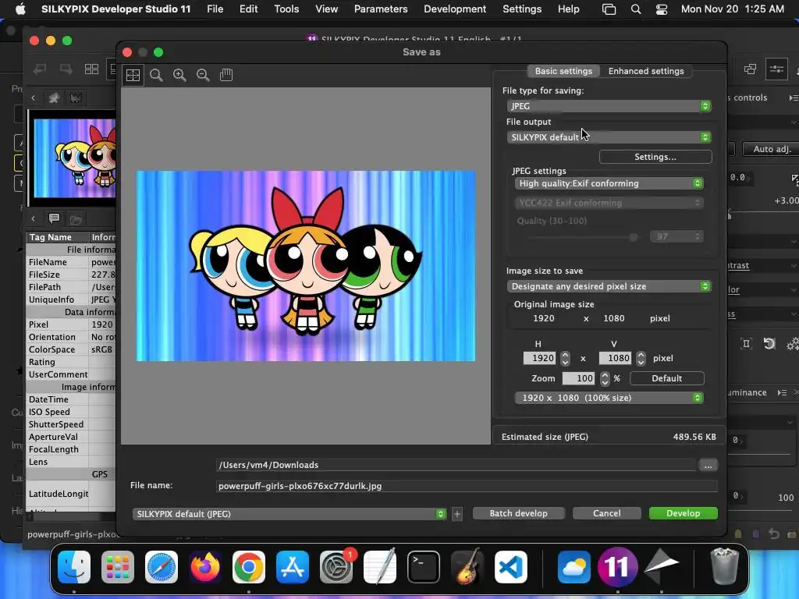Launch Firefox from the dock
The width and height of the screenshot is (799, 599).
tap(205, 567)
